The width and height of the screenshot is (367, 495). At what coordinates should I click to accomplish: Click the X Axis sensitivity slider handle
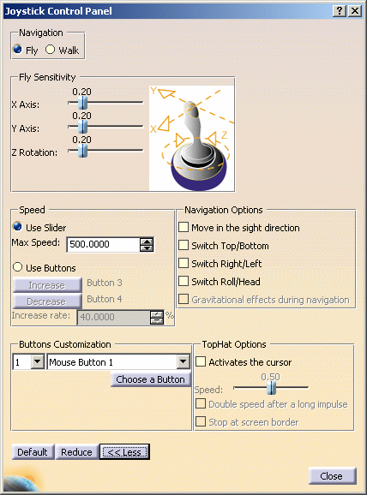click(x=82, y=103)
